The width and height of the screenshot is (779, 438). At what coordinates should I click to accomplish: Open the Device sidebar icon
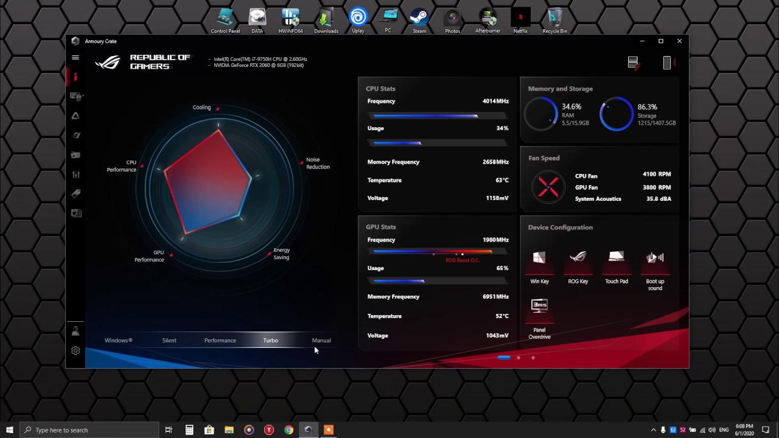76,96
